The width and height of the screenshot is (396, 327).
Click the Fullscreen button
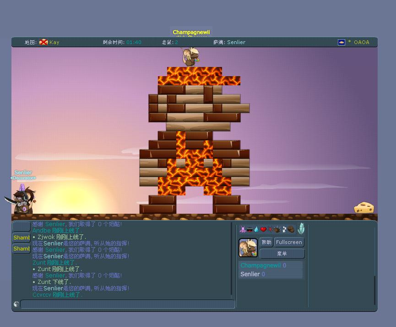(x=289, y=242)
